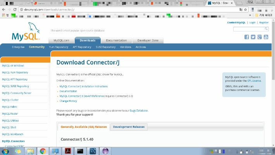Image resolution: width=275 pixels, height=155 pixels.
Task: Click the browser forward arrow
Action: (x=9, y=9)
